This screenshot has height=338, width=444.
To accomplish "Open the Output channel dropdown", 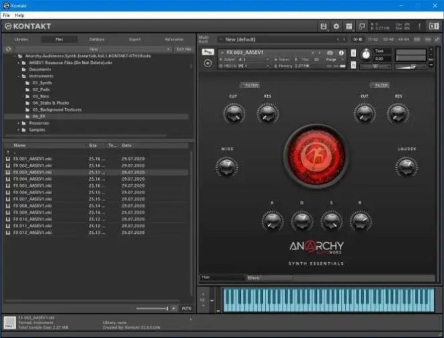I will pyautogui.click(x=244, y=59).
